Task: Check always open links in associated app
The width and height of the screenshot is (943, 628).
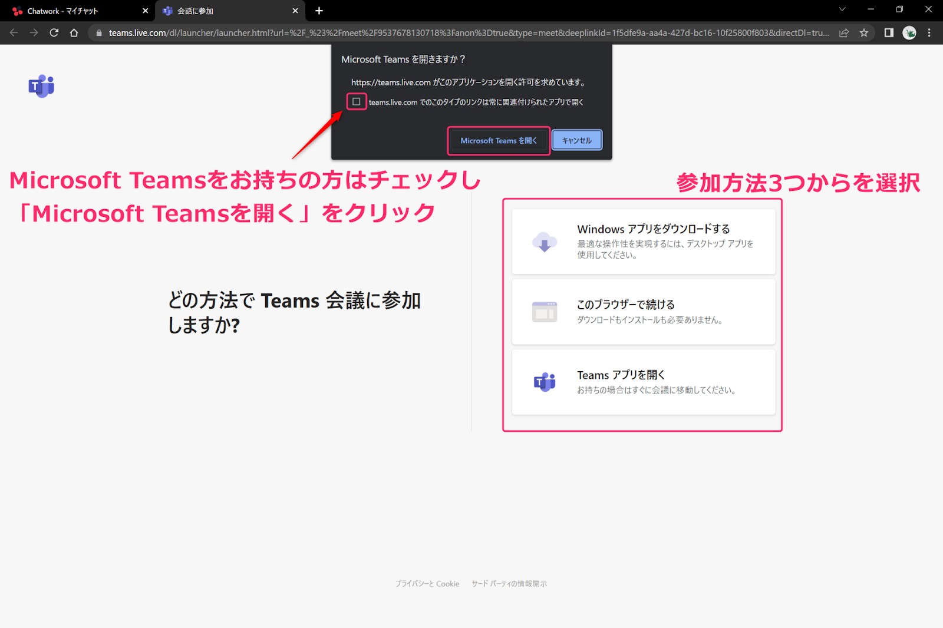Action: click(x=357, y=102)
